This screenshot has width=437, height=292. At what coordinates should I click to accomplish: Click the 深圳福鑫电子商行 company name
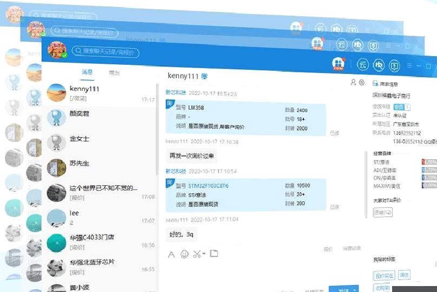pyautogui.click(x=391, y=96)
